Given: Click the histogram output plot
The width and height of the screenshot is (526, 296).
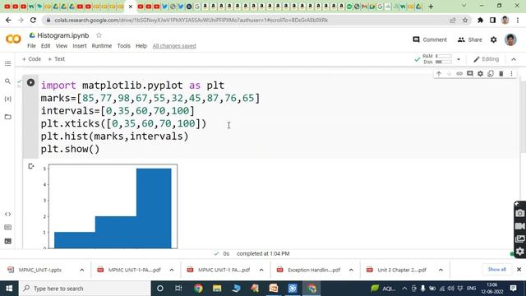Looking at the screenshot, I should [113, 206].
